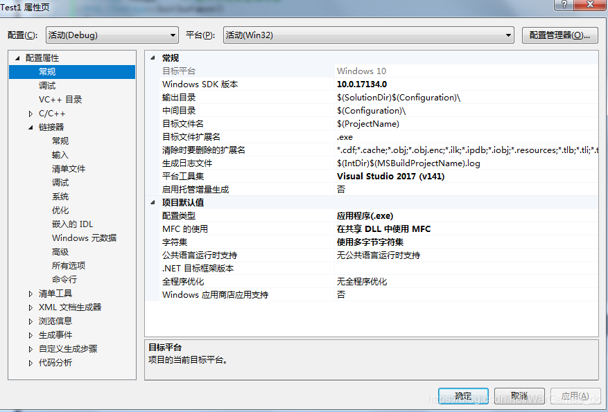
Task: Select VC++ 目录 in the tree
Action: [60, 100]
